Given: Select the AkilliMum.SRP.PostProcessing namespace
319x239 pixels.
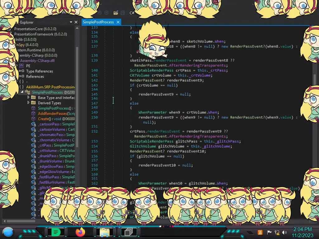Looking at the screenshot, I should click(x=50, y=87).
